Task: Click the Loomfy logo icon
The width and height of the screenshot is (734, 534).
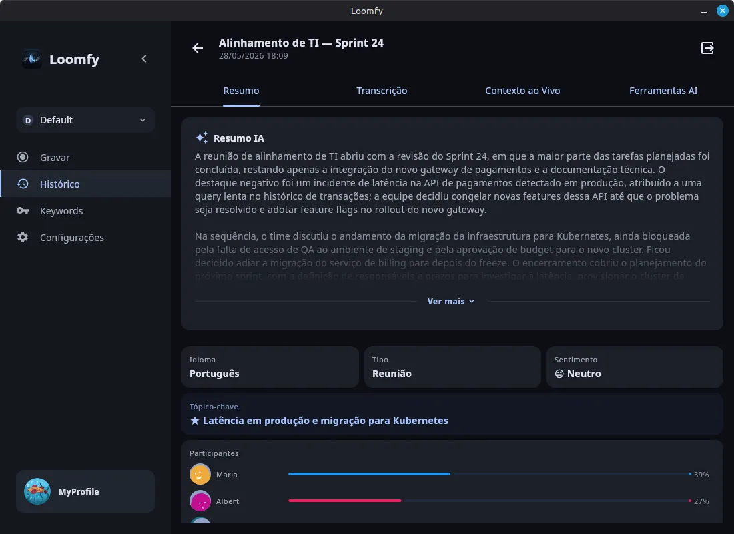Action: tap(32, 59)
